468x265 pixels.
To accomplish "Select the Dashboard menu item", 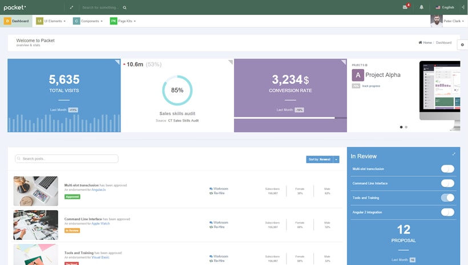I will [x=17, y=21].
